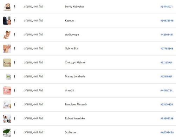Open the asset link #42563461
Viewport: 176px width, 139px height.
coord(167,35)
